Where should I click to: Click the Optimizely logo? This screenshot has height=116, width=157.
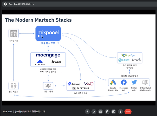[x=74, y=84]
